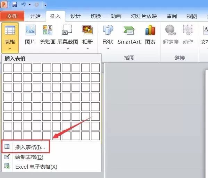Screen dimensions: 208x178
Task: Click the 超链接 hyperlink icon
Action: click(170, 30)
